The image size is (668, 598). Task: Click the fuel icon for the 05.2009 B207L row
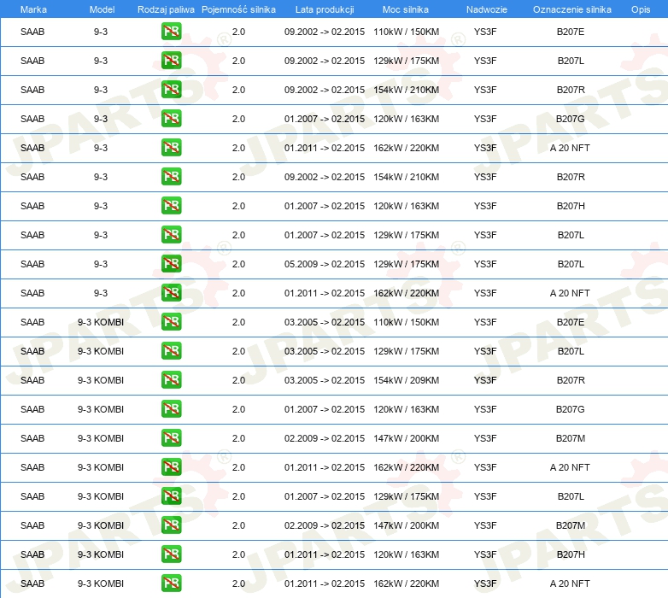click(x=171, y=264)
